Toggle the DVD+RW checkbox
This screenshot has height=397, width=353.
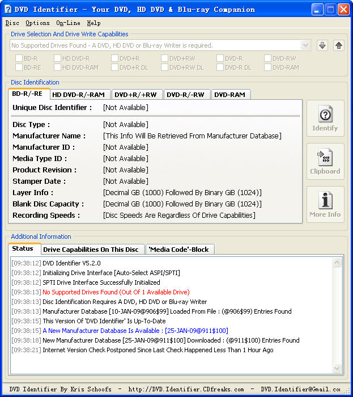pos(165,58)
